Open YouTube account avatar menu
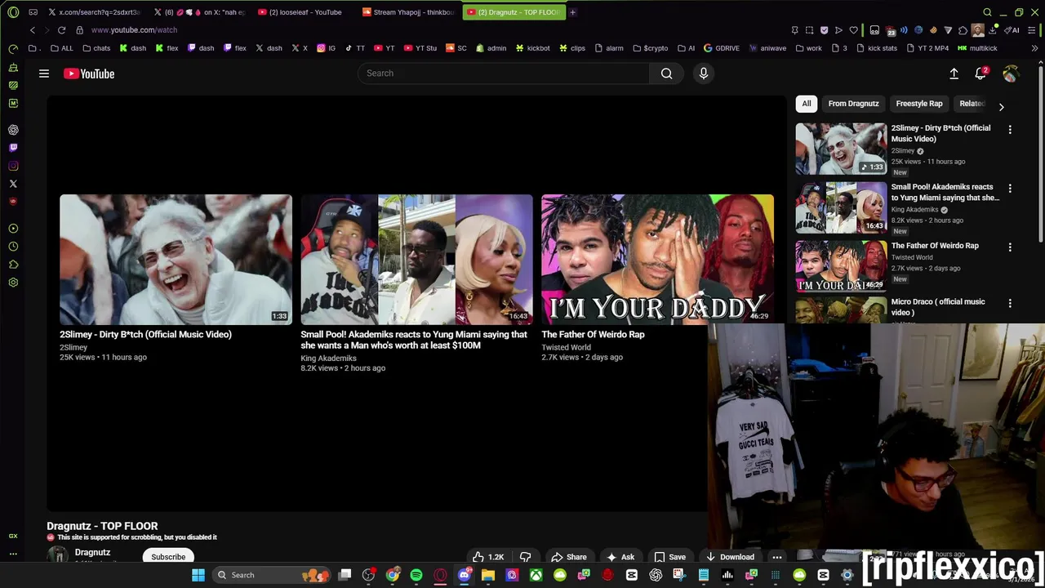This screenshot has width=1045, height=588. (1010, 73)
